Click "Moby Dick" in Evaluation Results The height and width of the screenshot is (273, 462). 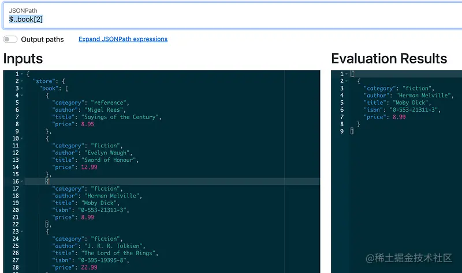coord(410,103)
